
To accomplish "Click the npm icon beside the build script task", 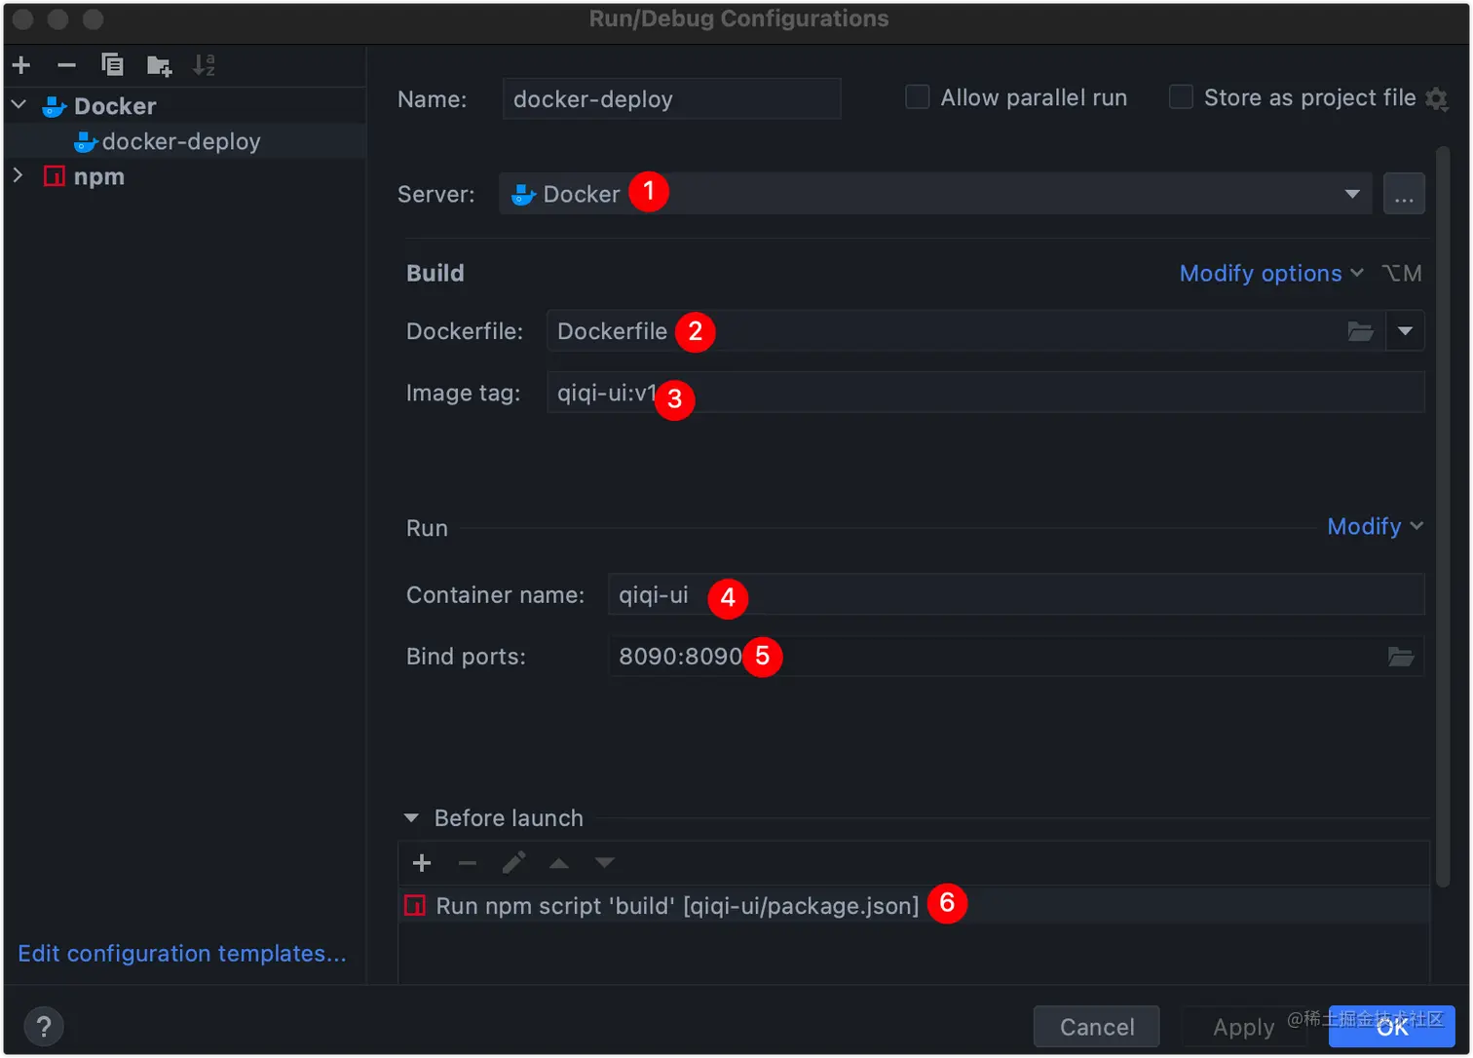I will pyautogui.click(x=415, y=906).
